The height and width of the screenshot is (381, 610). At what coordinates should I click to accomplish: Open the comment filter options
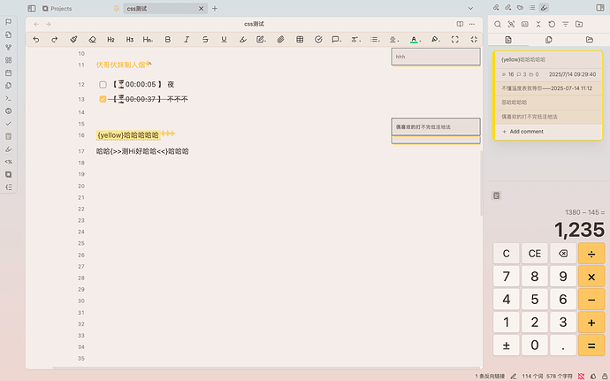tap(565, 24)
